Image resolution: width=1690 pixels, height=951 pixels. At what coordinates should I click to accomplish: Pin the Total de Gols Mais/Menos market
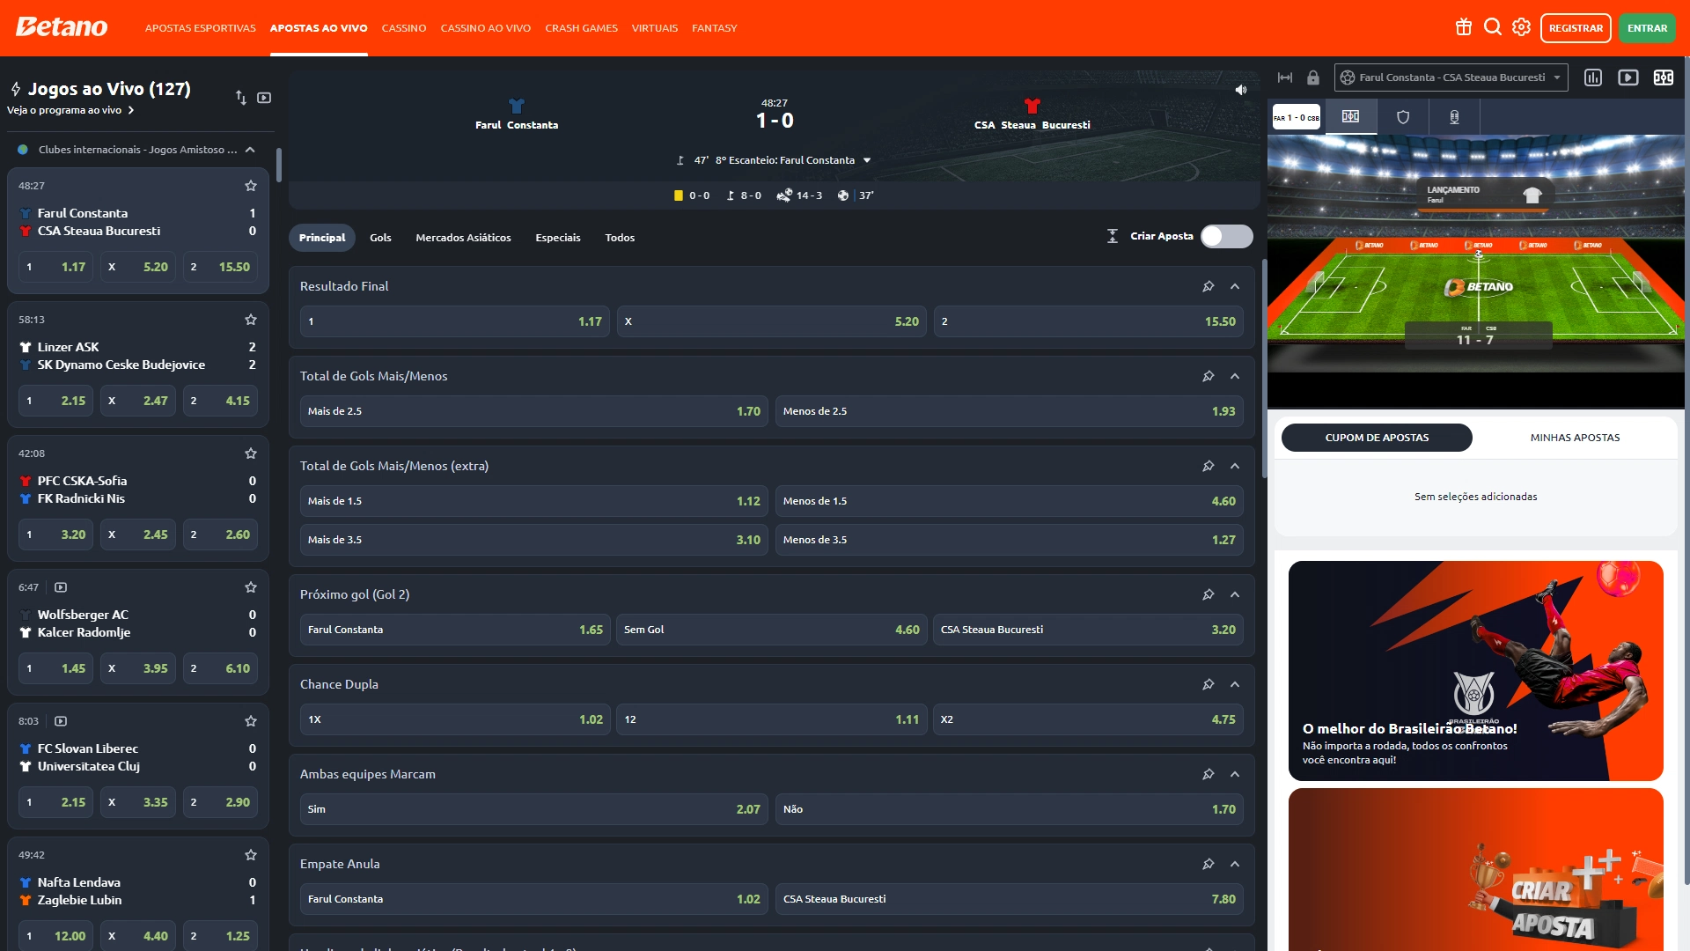point(1209,376)
